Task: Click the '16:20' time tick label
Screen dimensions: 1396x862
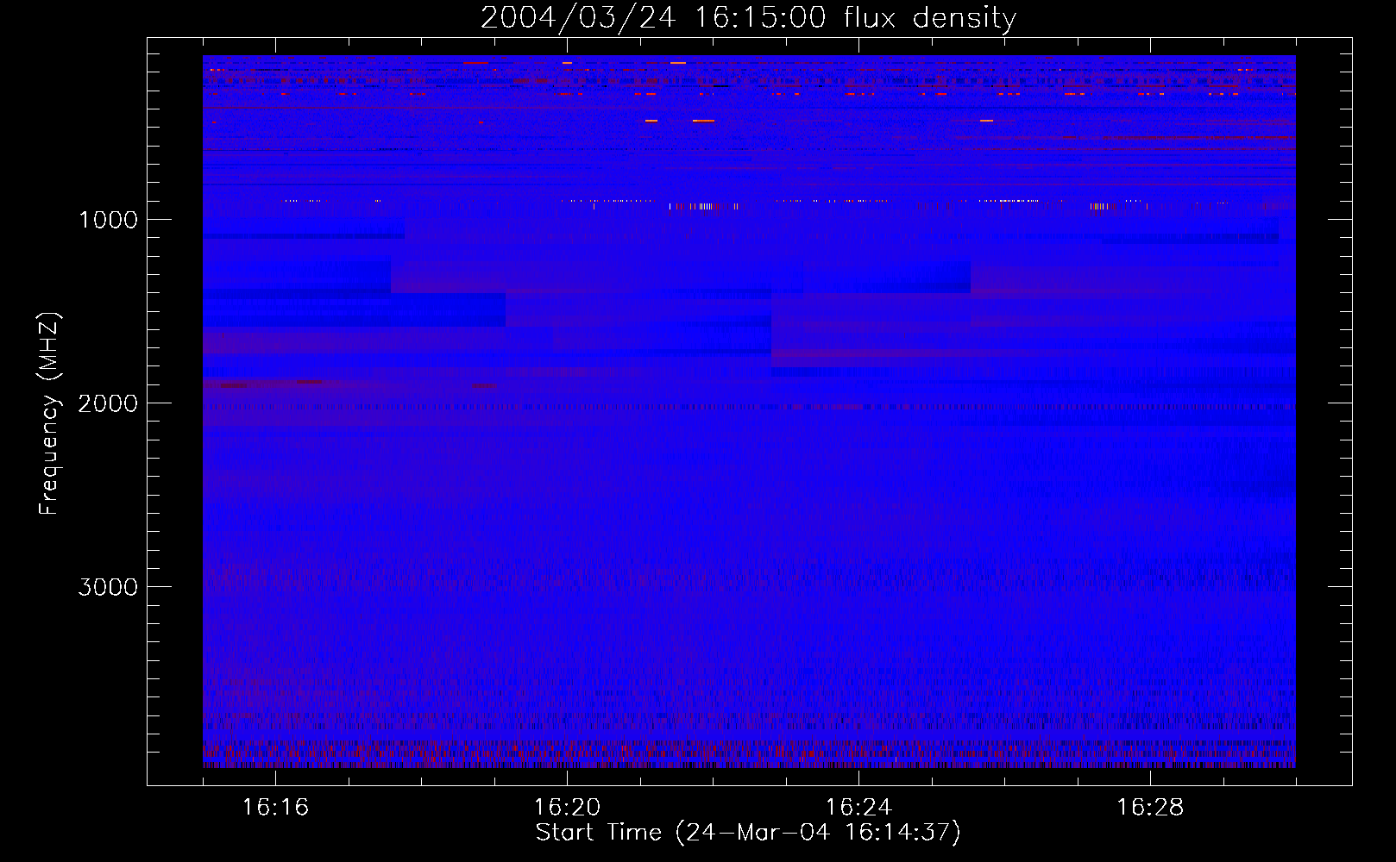Action: tap(567, 808)
